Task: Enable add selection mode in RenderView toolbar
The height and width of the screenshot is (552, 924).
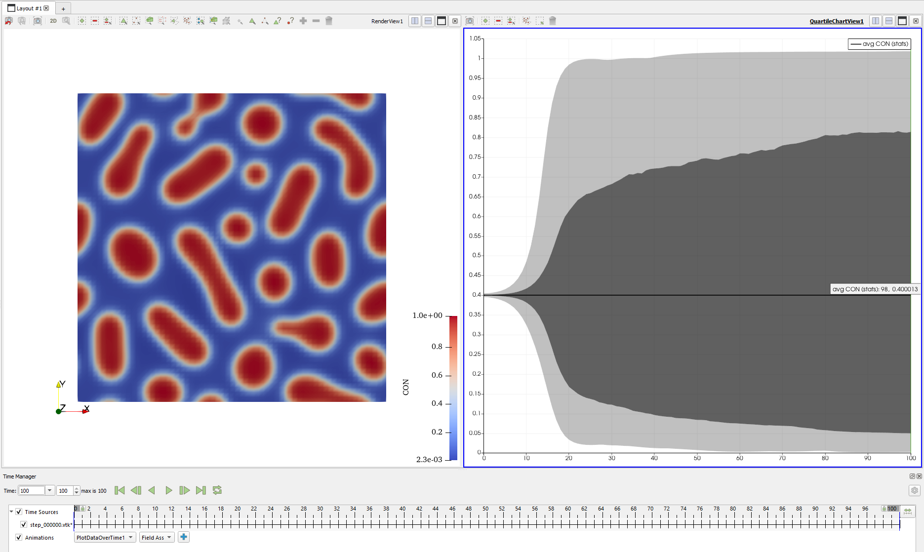Action: click(x=82, y=21)
